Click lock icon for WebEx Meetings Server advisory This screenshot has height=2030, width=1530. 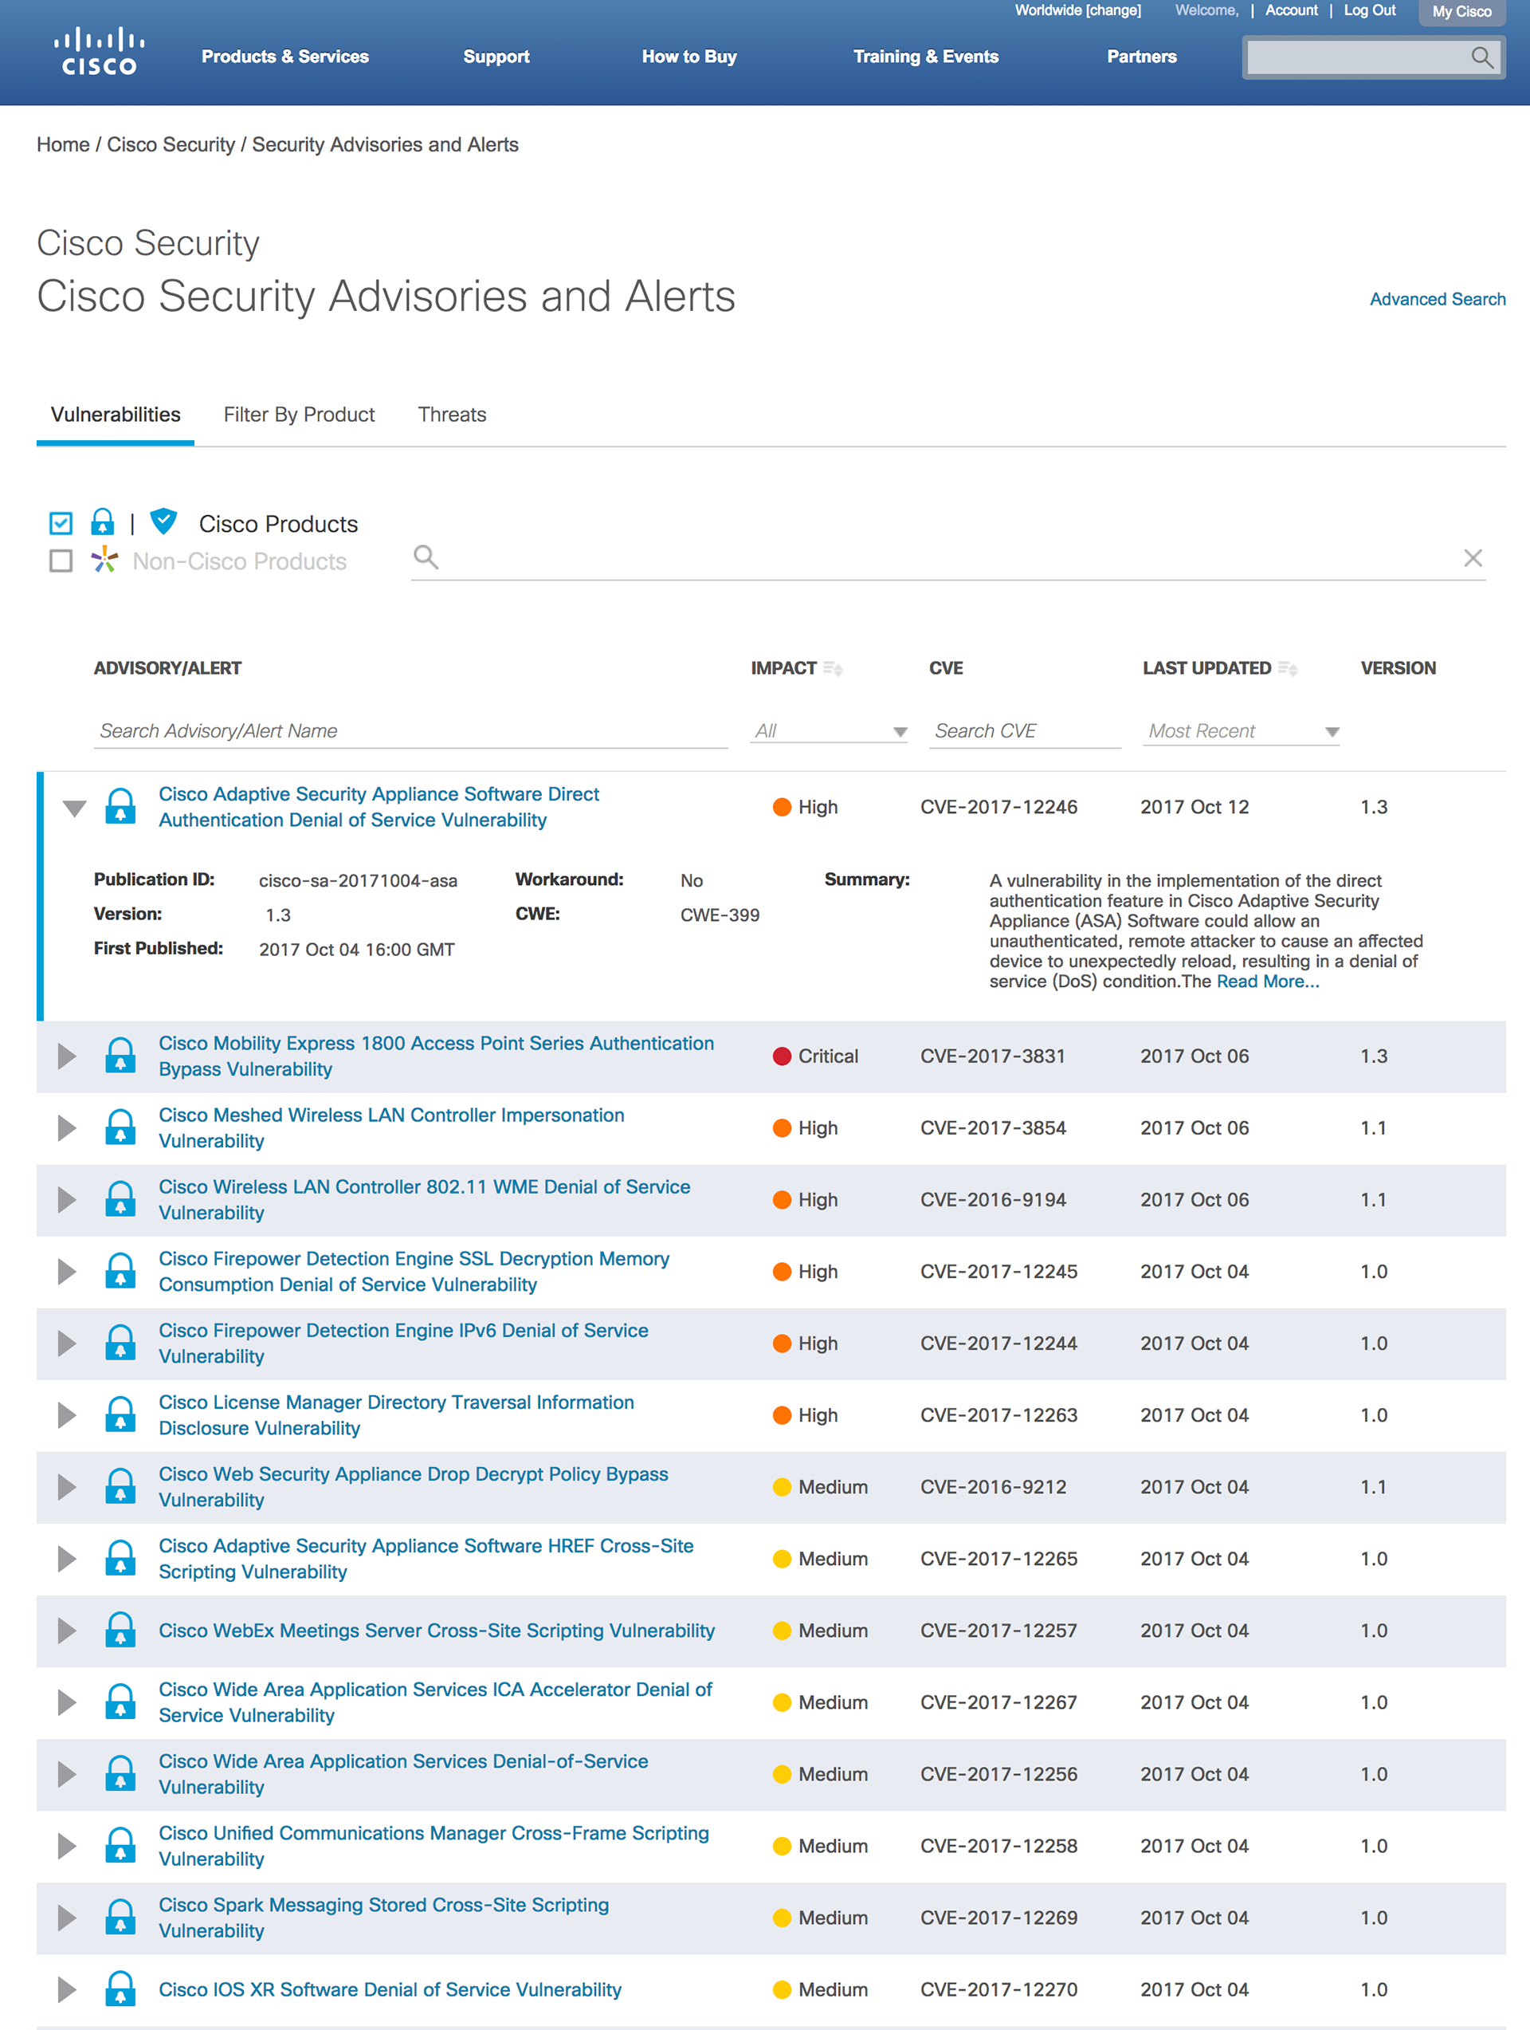click(x=120, y=1631)
